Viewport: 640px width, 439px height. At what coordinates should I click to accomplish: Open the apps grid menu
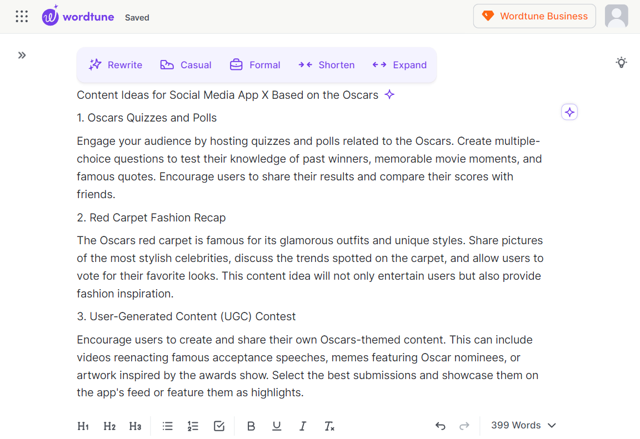22,16
